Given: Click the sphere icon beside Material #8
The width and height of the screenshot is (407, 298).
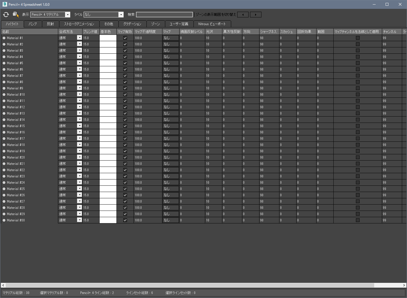Looking at the screenshot, I should click(x=4, y=82).
